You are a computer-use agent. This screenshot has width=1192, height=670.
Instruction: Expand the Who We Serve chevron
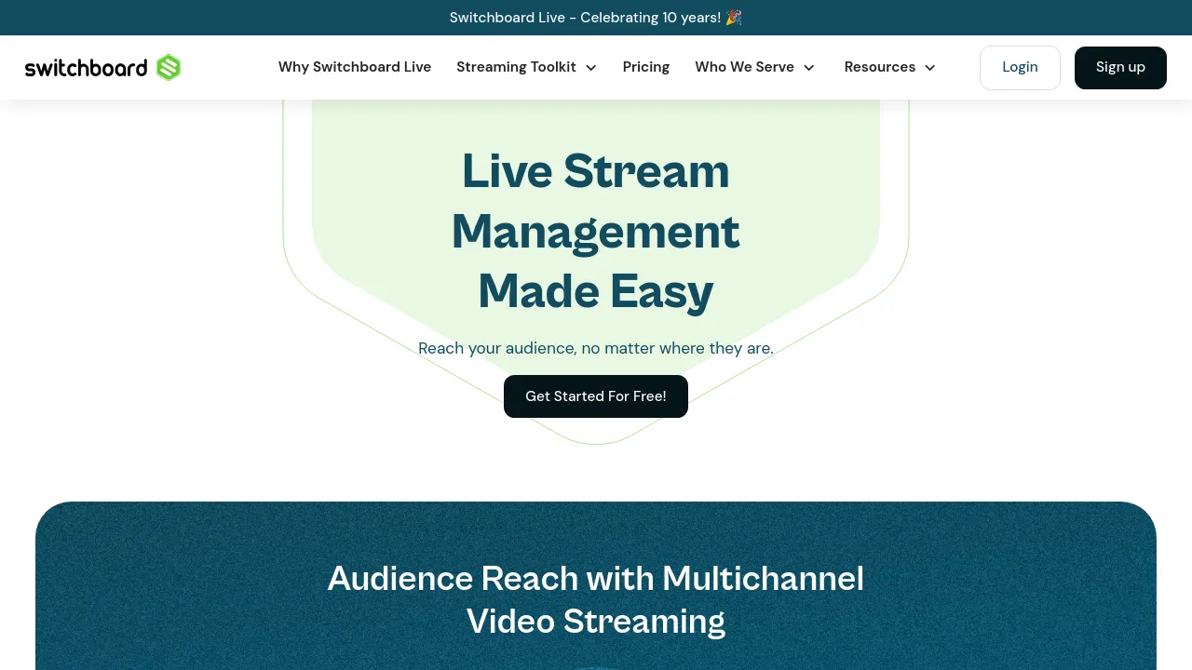tap(808, 68)
